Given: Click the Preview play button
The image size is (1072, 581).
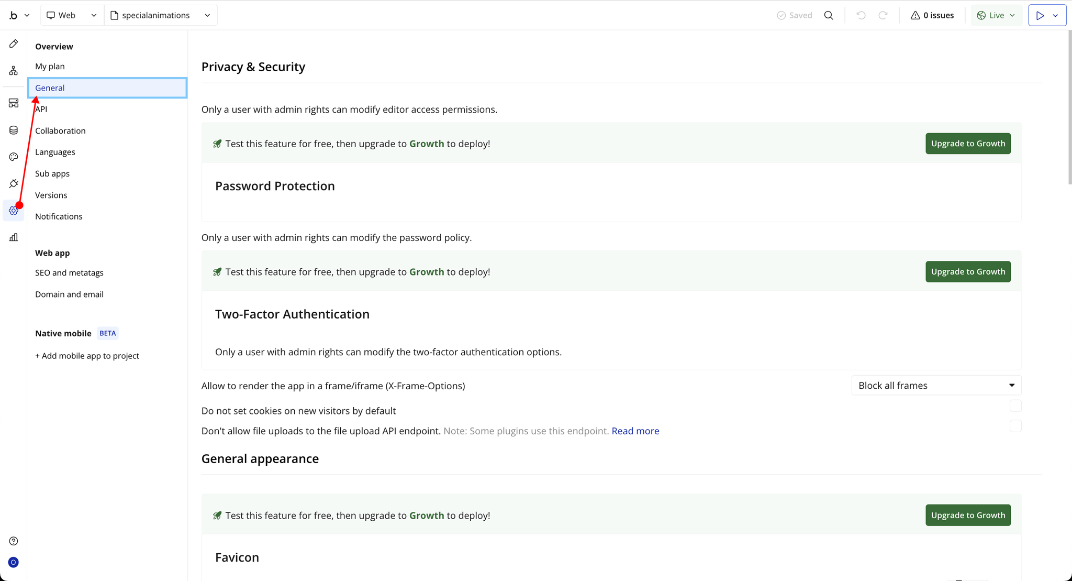Looking at the screenshot, I should point(1040,15).
